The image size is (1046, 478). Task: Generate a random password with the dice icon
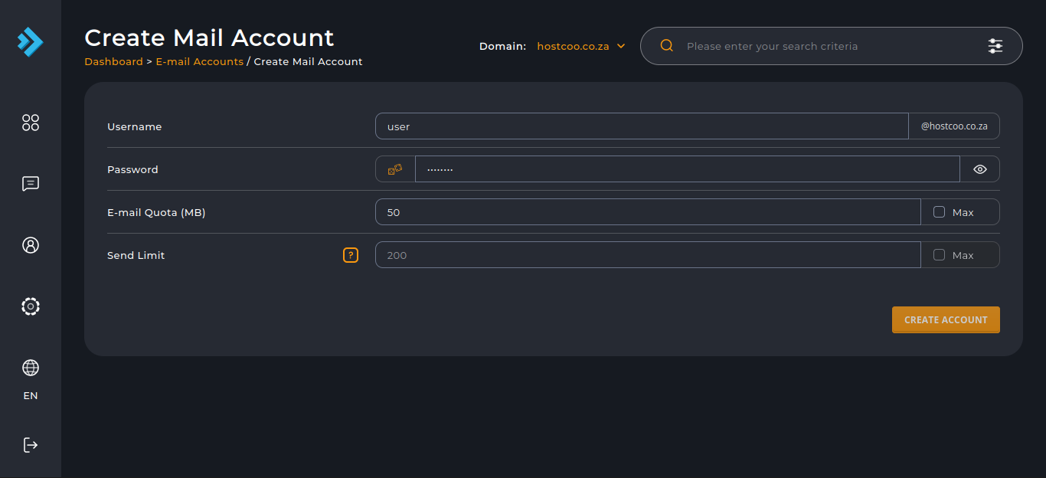tap(395, 169)
